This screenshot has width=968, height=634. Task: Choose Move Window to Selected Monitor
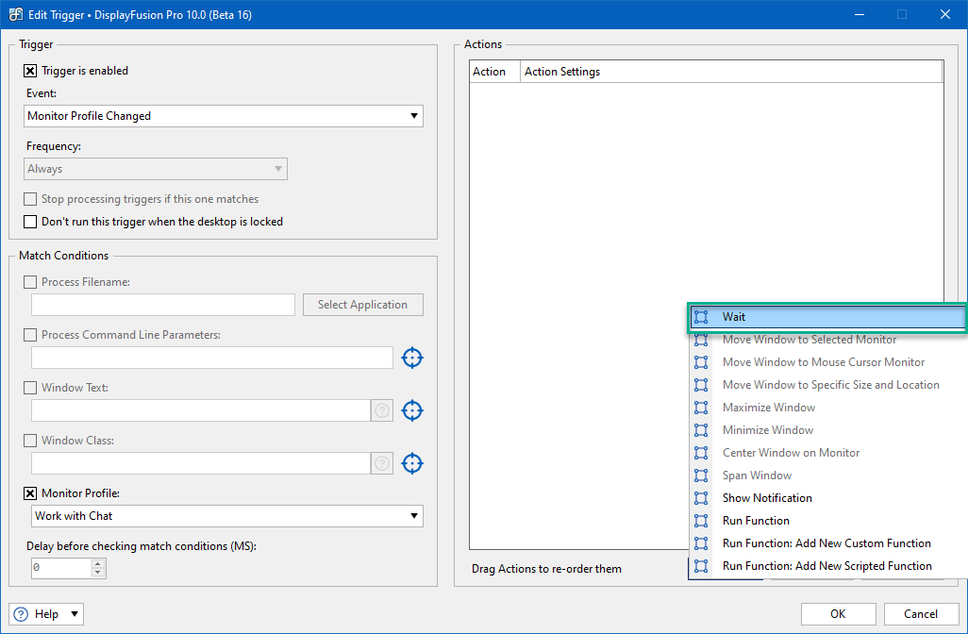(x=827, y=340)
